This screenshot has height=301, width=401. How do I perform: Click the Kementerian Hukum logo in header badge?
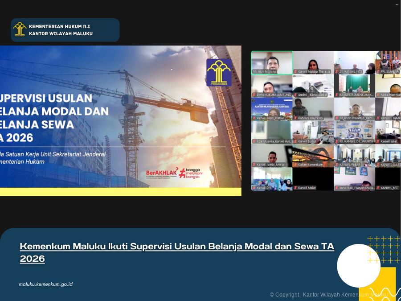tap(20, 29)
